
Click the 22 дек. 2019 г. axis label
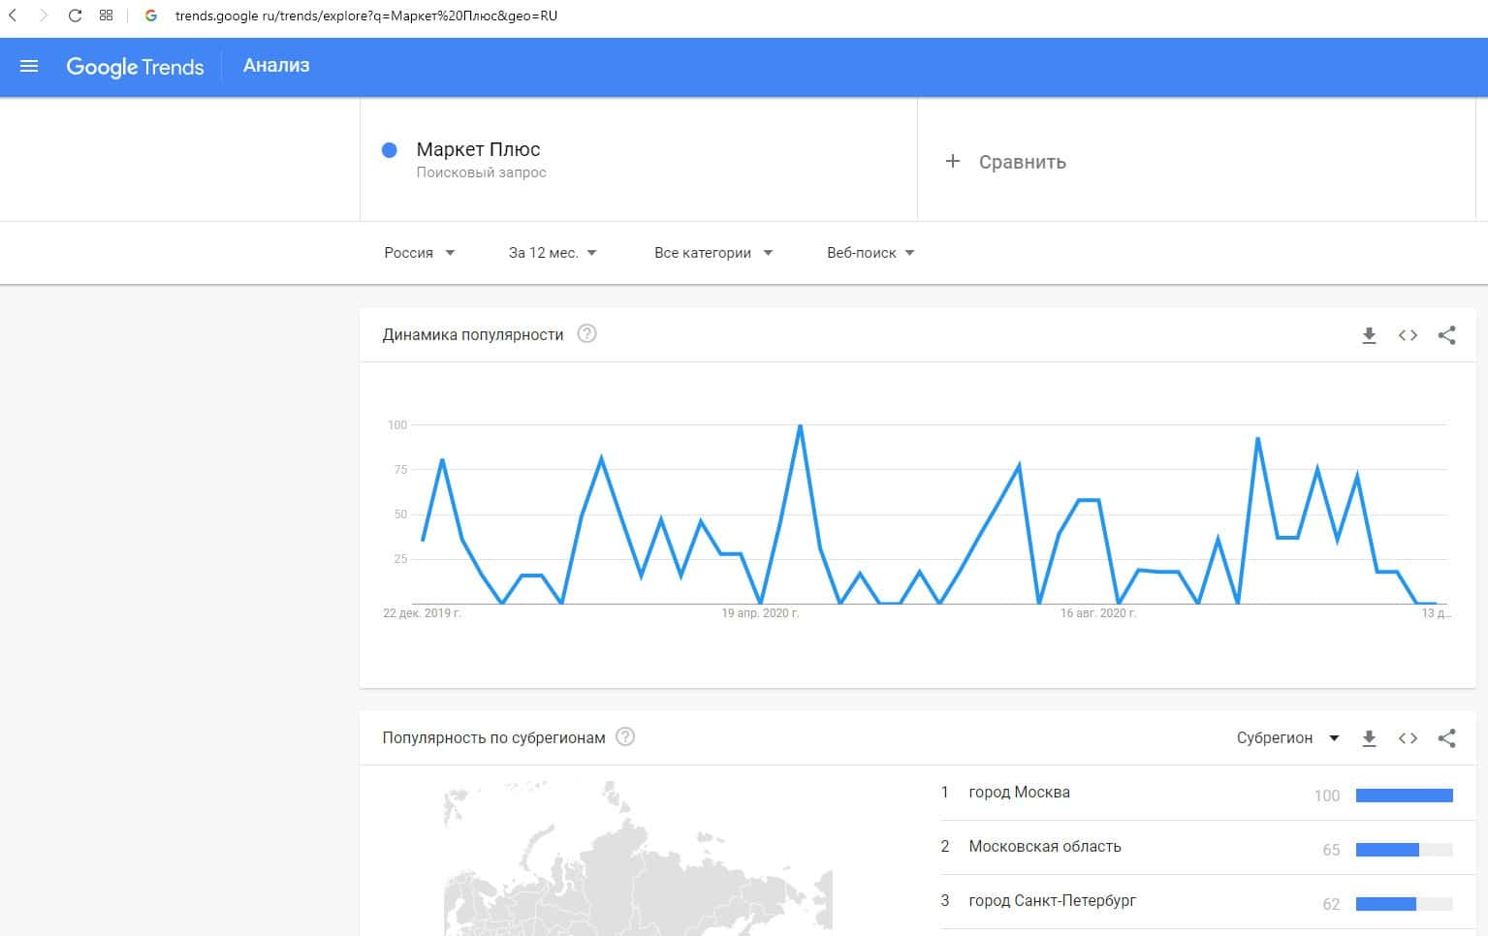coord(422,613)
